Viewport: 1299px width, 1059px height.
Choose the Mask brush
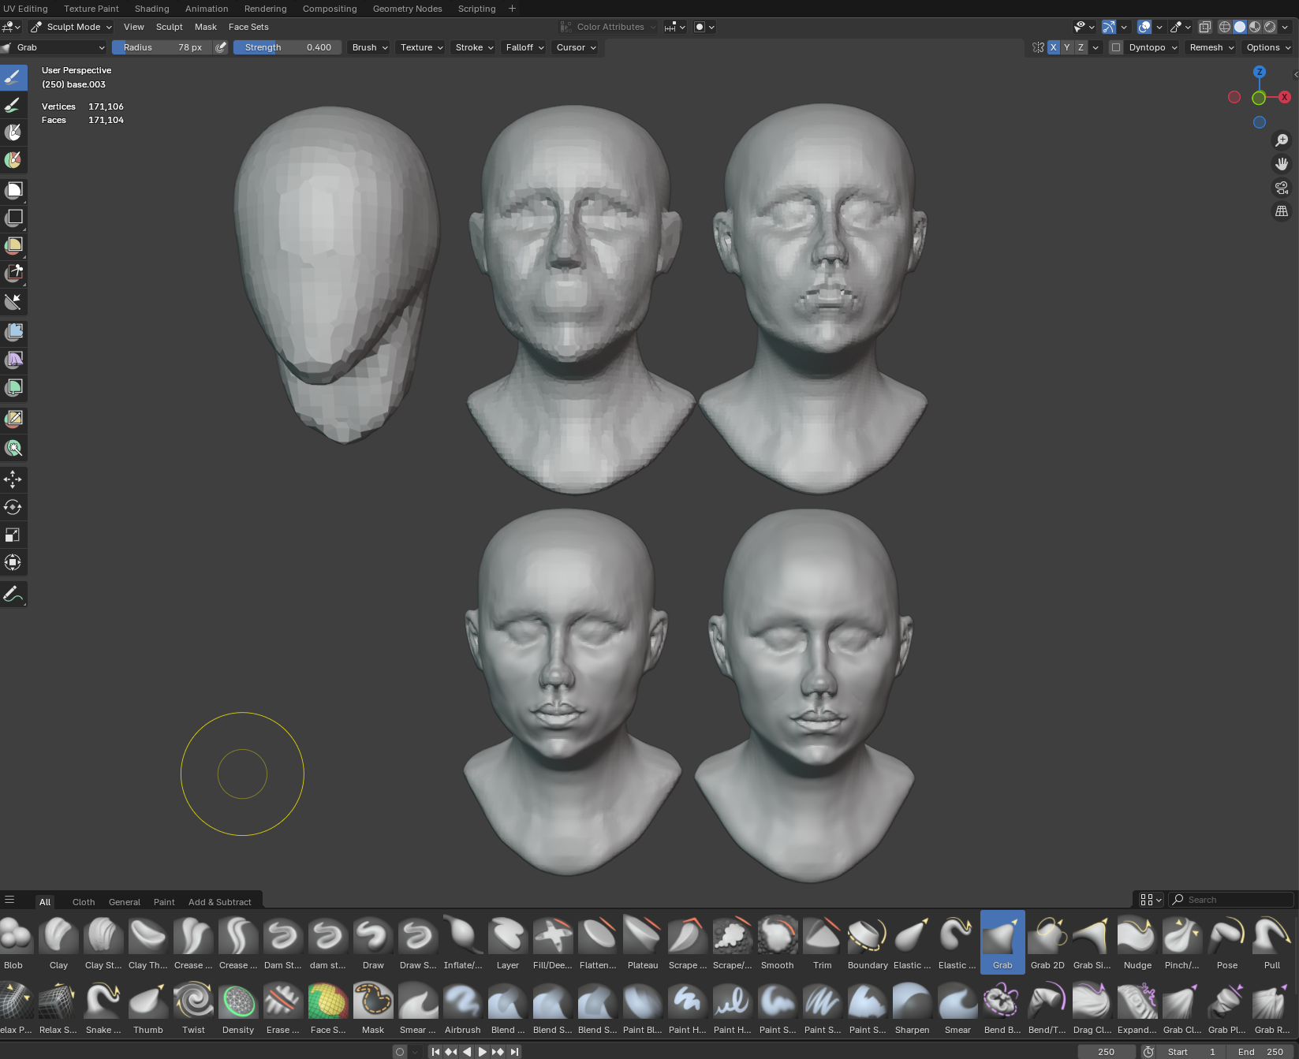tap(373, 1006)
